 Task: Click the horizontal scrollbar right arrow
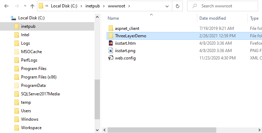[x=259, y=130]
